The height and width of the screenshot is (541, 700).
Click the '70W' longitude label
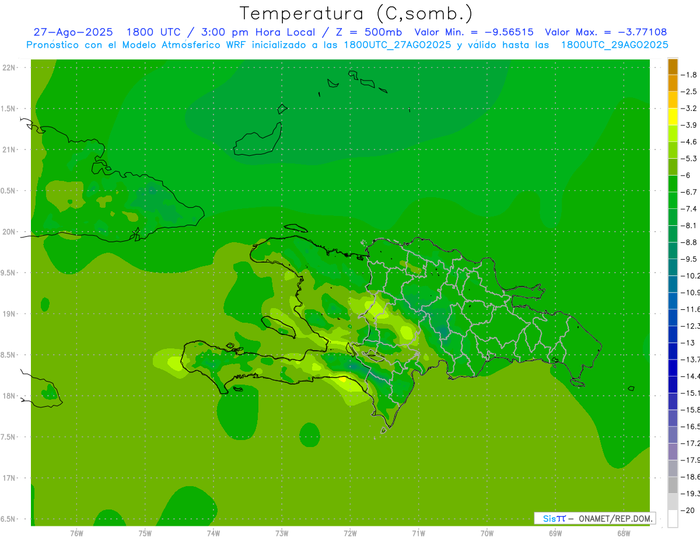pyautogui.click(x=487, y=532)
